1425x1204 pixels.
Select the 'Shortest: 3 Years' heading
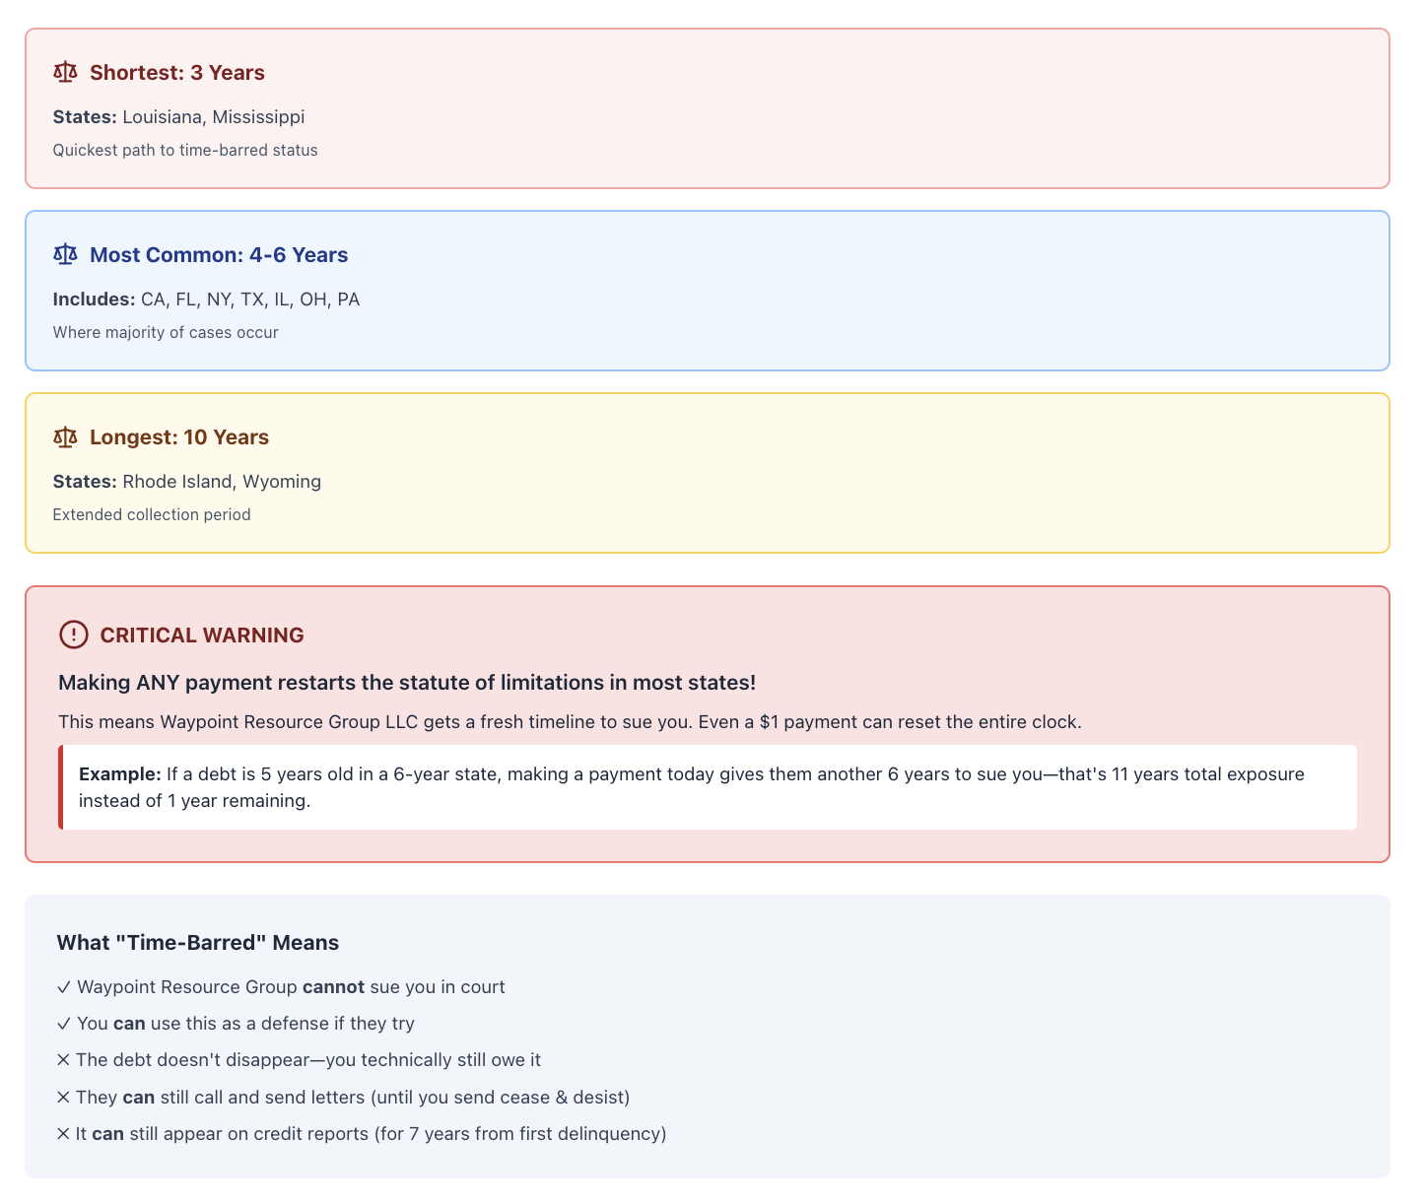click(177, 73)
